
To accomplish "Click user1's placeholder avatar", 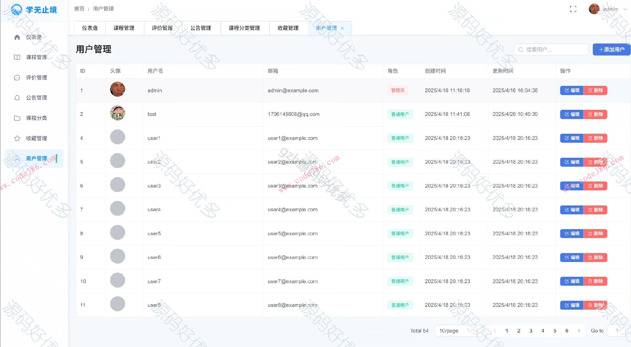I will [x=118, y=137].
